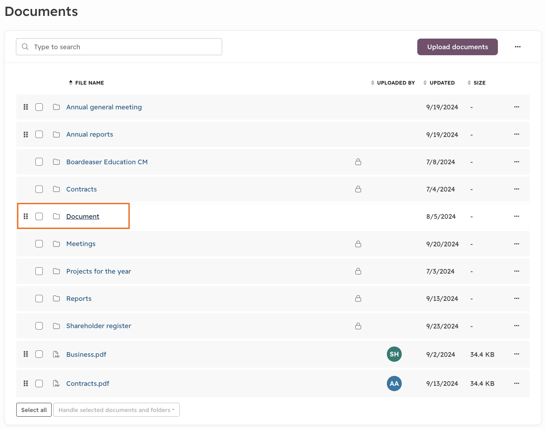Click the AA avatar on Contracts.pdf row

coord(394,383)
